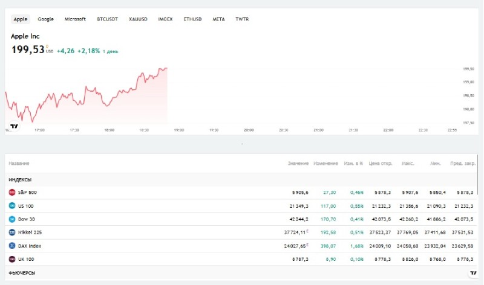Open the Apple Inc title link
The height and width of the screenshot is (285, 484).
[25, 36]
